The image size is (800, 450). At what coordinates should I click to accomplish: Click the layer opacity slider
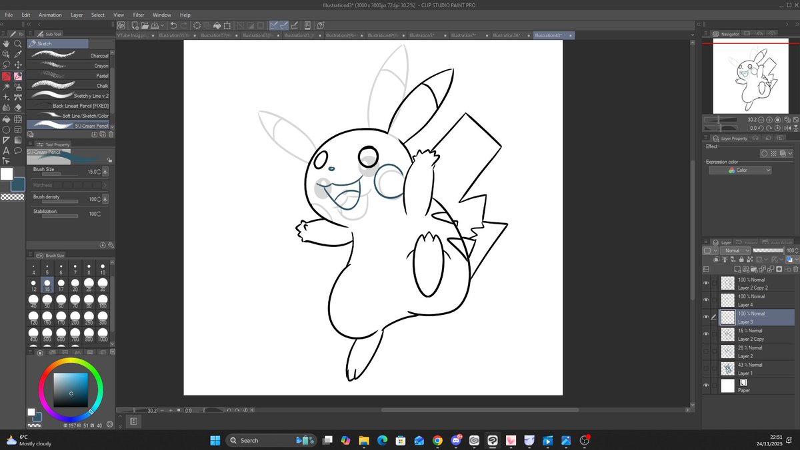click(768, 250)
